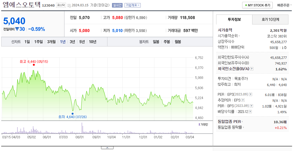The image size is (293, 151).
Task: Click the 시가총액 value 2,301억원
Action: click(278, 31)
